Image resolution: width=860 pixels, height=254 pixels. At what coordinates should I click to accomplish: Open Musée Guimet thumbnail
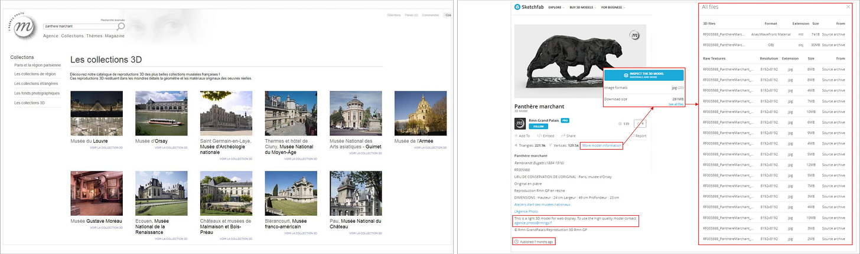[x=356, y=113]
